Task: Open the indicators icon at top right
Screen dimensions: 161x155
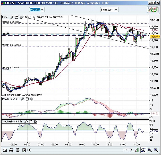Action: 153,10
